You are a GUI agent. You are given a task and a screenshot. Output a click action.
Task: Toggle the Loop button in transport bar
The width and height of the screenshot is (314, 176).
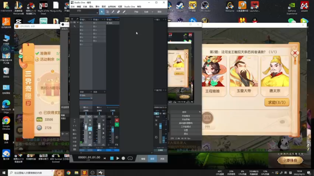(x=130, y=158)
